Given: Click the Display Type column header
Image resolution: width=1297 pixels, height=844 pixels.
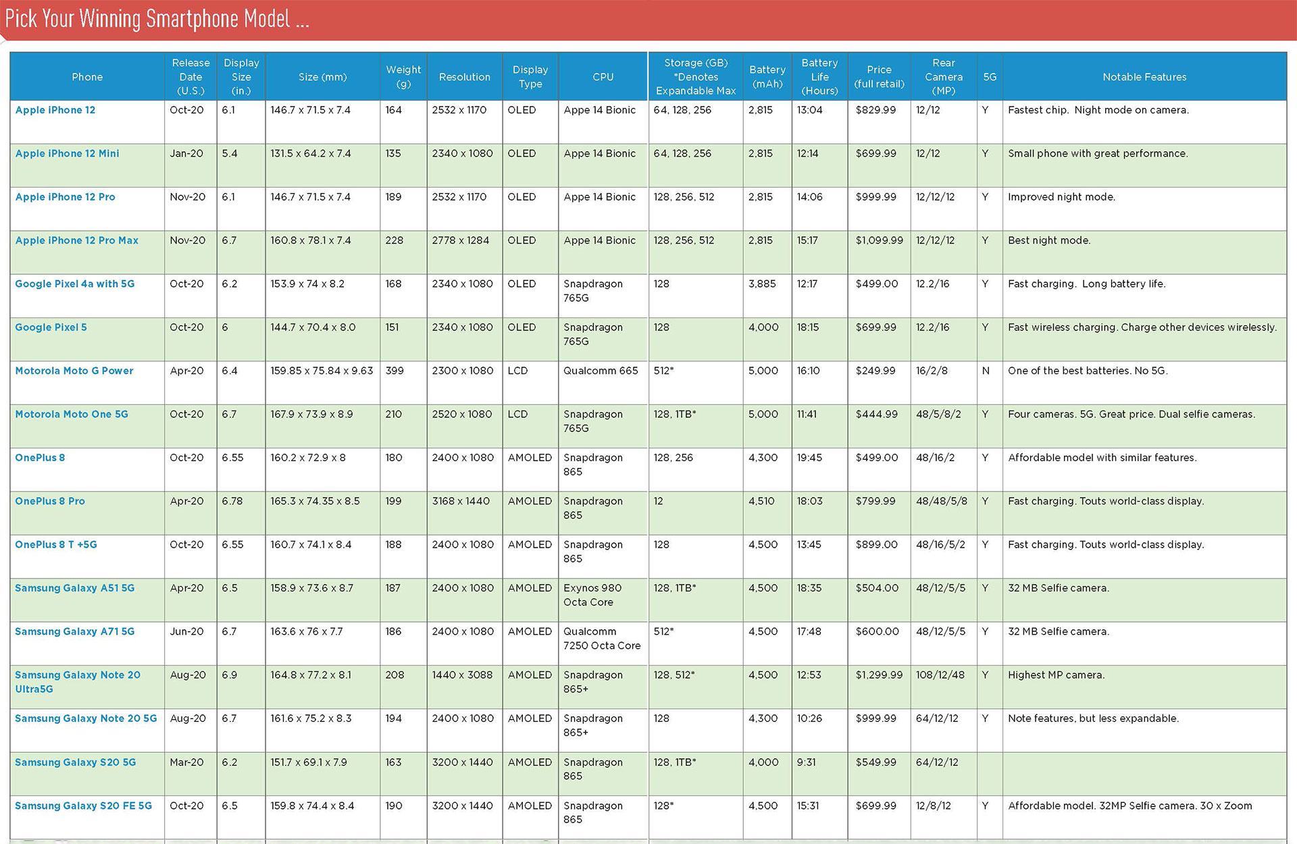Looking at the screenshot, I should 530,77.
